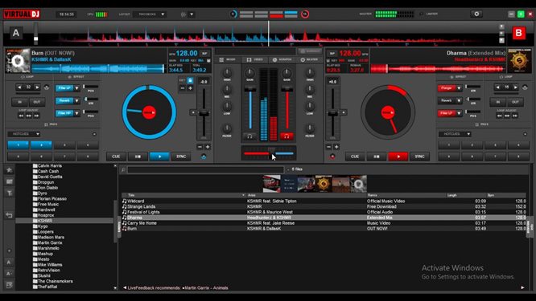536x301 pixels.
Task: Open deck A Filter LP effect dropdown arrow
Action: click(77, 88)
